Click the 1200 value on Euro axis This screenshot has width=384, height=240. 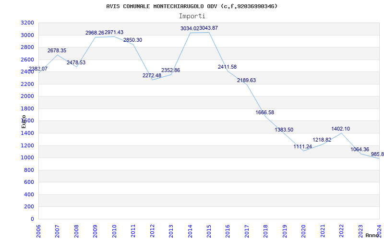(x=27, y=146)
